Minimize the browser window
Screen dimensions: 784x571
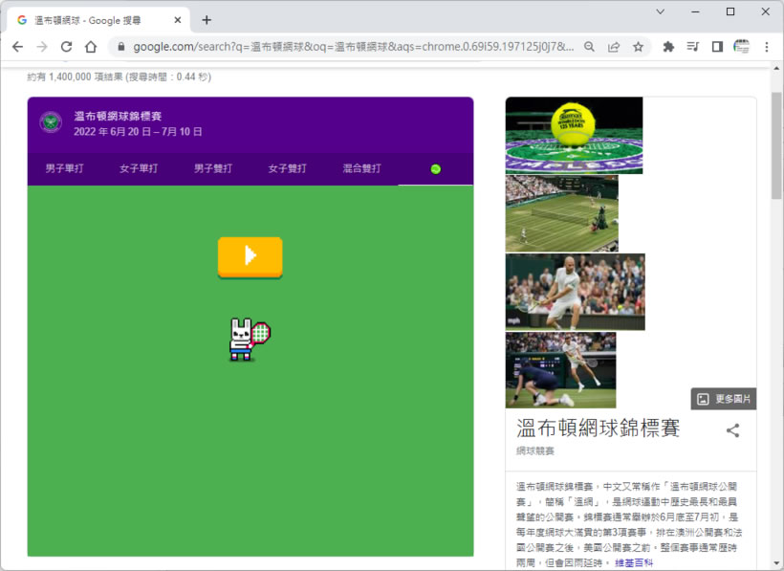pyautogui.click(x=695, y=11)
